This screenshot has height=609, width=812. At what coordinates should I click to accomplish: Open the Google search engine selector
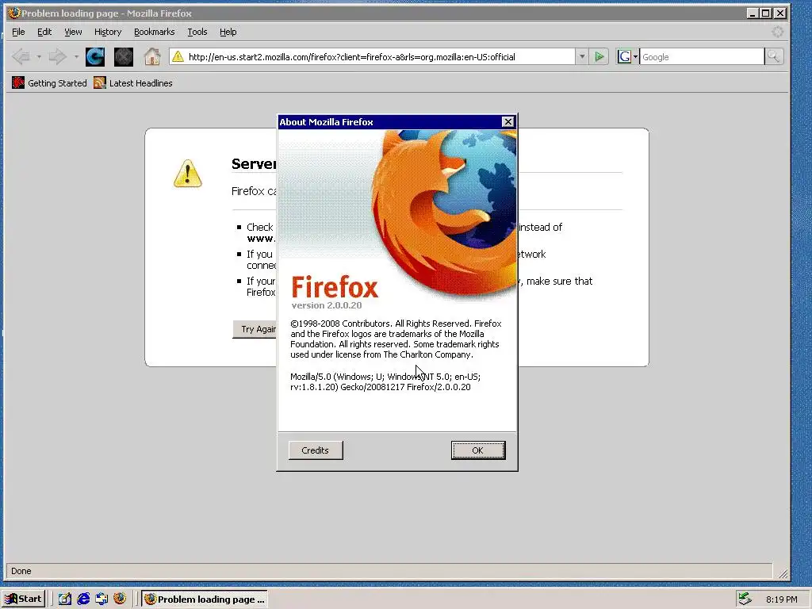pos(627,56)
